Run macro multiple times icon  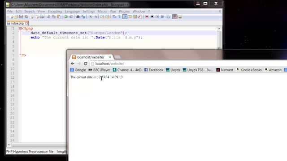click(162, 17)
